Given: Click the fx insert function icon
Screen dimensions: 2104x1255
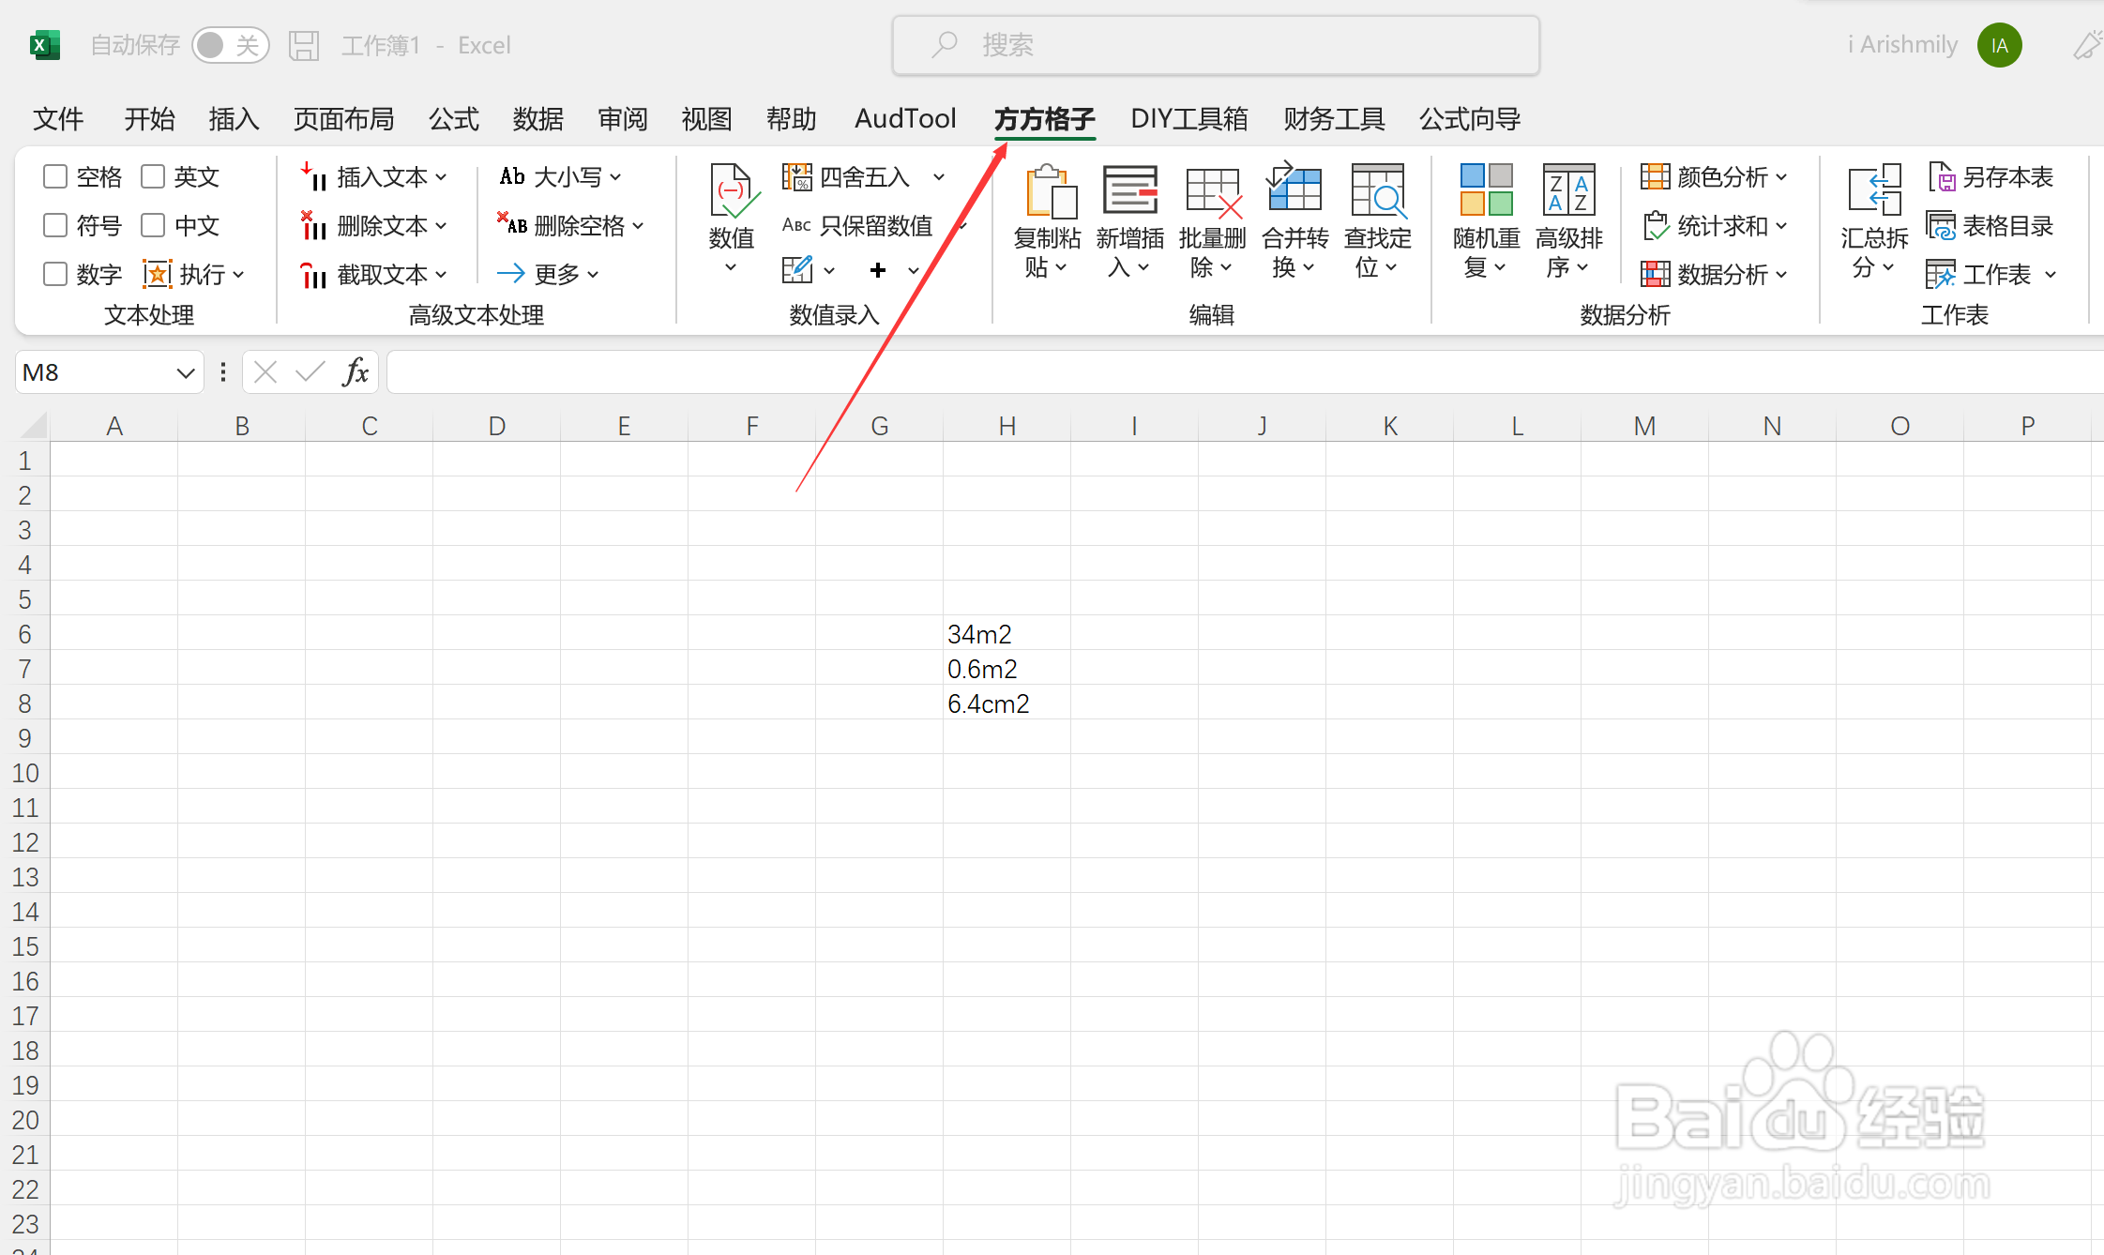Looking at the screenshot, I should 356,372.
